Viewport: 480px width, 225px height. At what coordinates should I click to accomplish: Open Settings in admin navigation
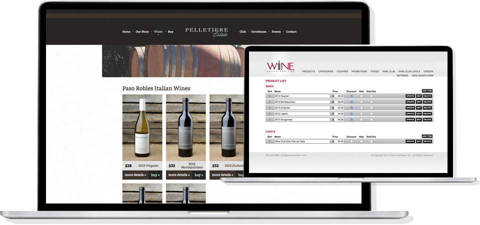point(402,75)
